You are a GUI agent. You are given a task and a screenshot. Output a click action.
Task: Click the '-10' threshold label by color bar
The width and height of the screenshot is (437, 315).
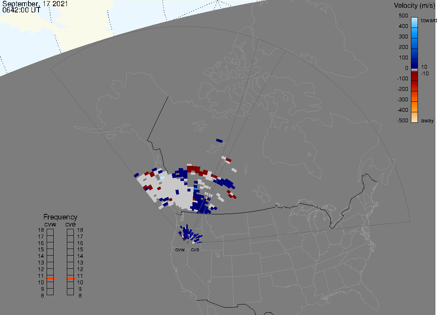point(425,73)
